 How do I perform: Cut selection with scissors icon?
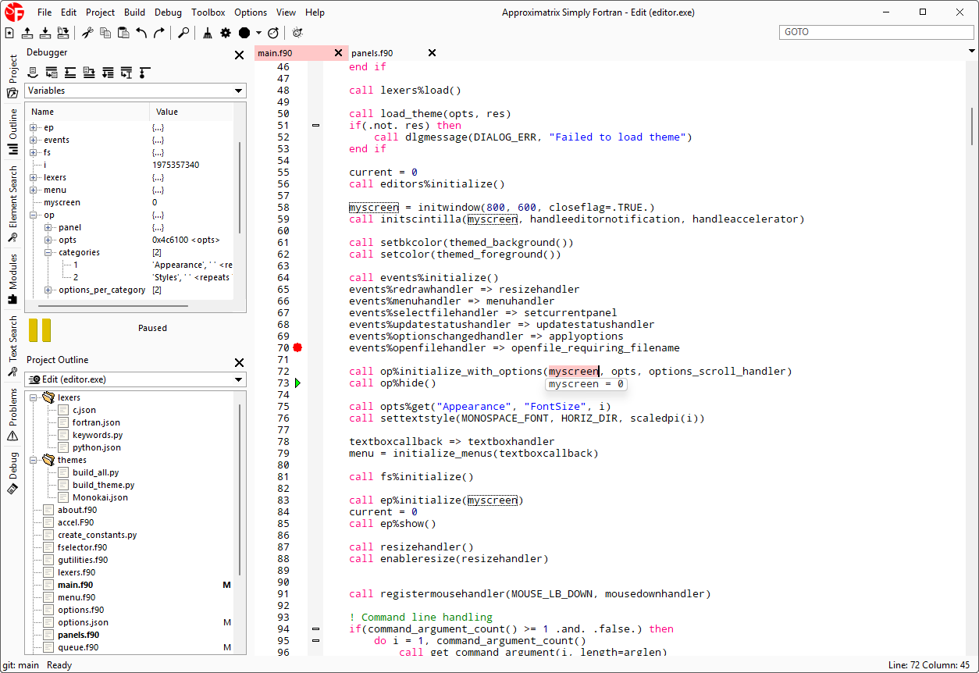point(87,33)
